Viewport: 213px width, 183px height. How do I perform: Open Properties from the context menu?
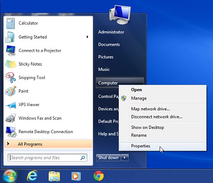point(162,146)
